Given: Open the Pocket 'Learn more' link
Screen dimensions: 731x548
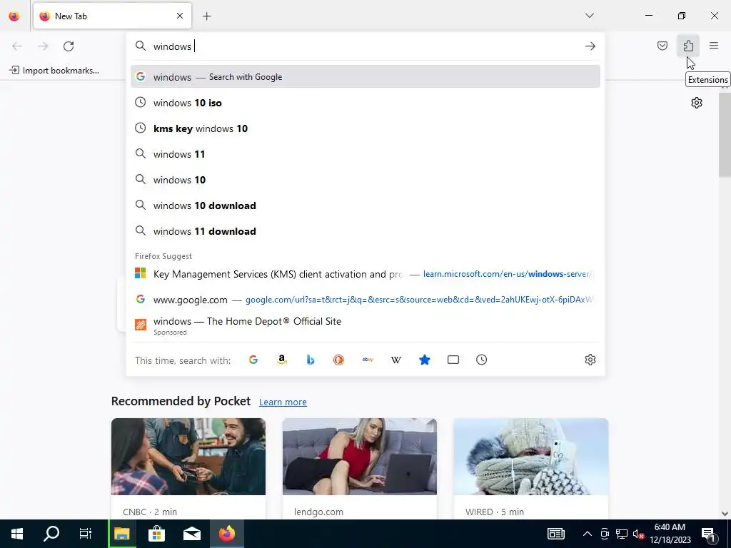Looking at the screenshot, I should 283,402.
